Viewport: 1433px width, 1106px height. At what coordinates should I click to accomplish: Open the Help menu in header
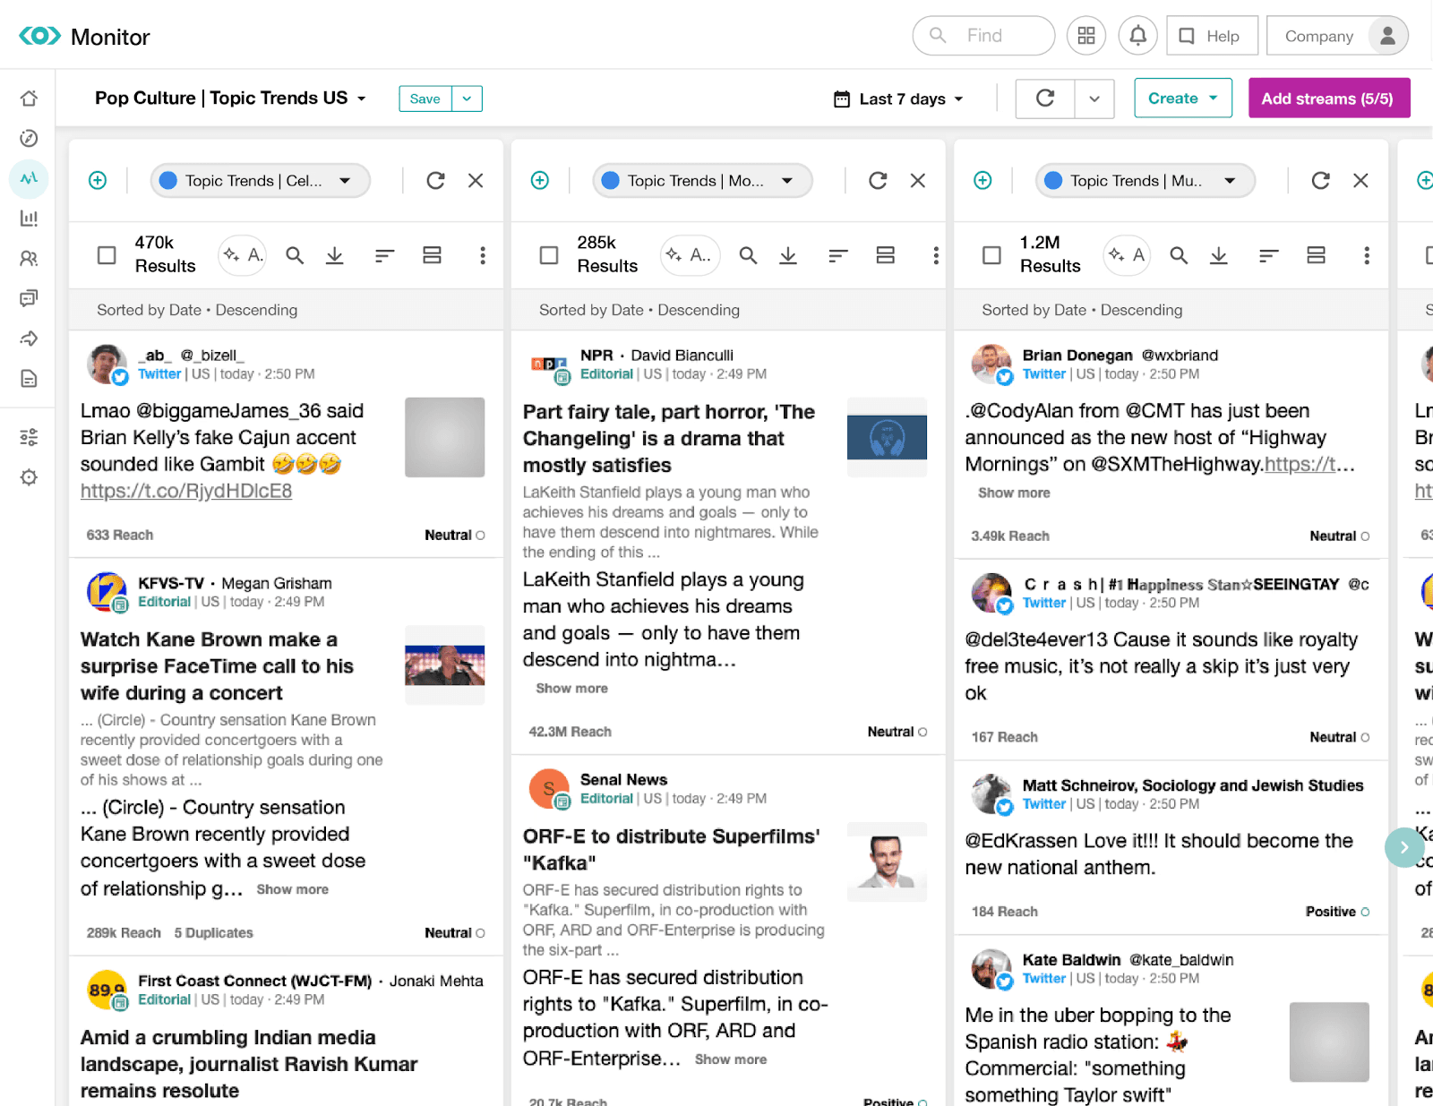click(1210, 36)
